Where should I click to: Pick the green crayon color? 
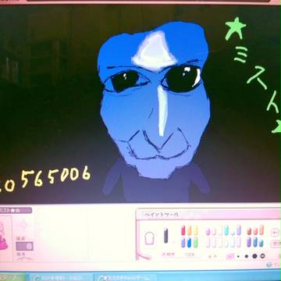[x=195, y=243]
